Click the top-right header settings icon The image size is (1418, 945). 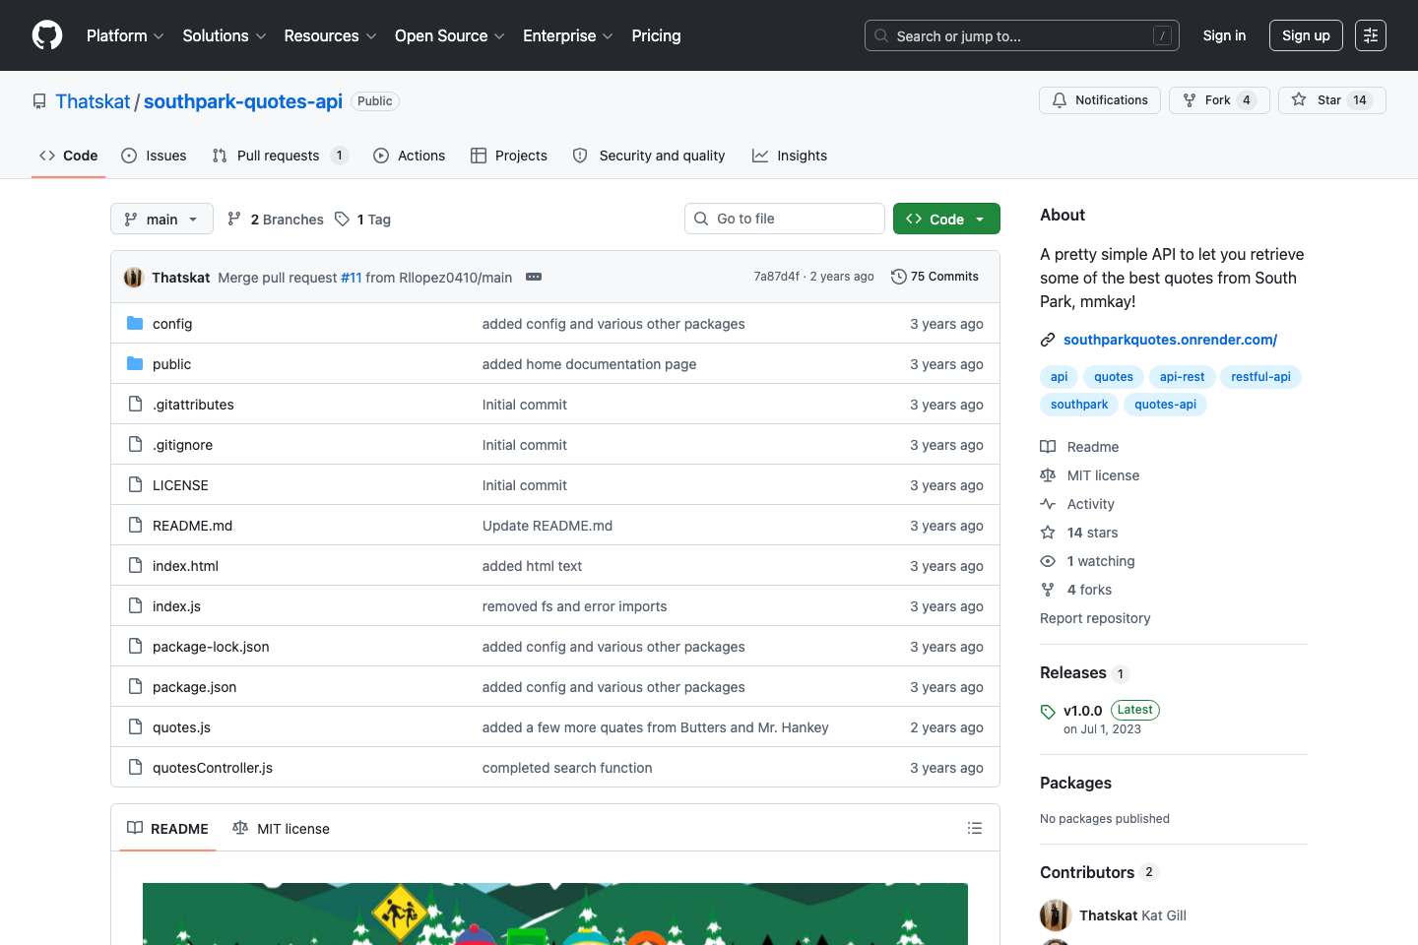click(x=1370, y=35)
